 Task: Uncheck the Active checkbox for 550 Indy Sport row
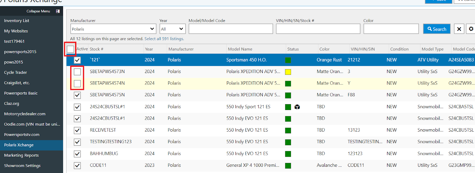pyautogui.click(x=77, y=107)
